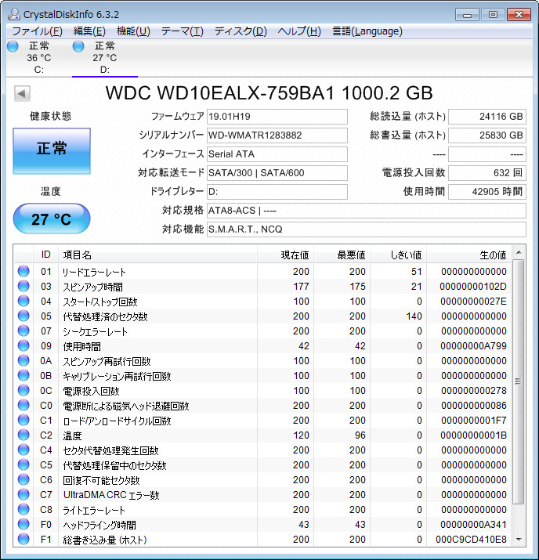Open the ヘルプ(H) menu
This screenshot has height=560, width=539.
[299, 31]
